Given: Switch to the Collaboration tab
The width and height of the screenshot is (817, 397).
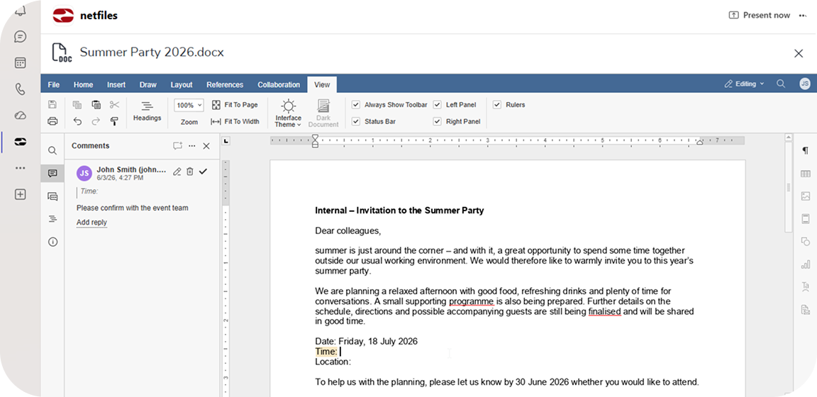Looking at the screenshot, I should pyautogui.click(x=279, y=84).
